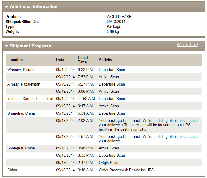Open the What's This? help link
This screenshot has width=207, height=178.
coord(188,44)
